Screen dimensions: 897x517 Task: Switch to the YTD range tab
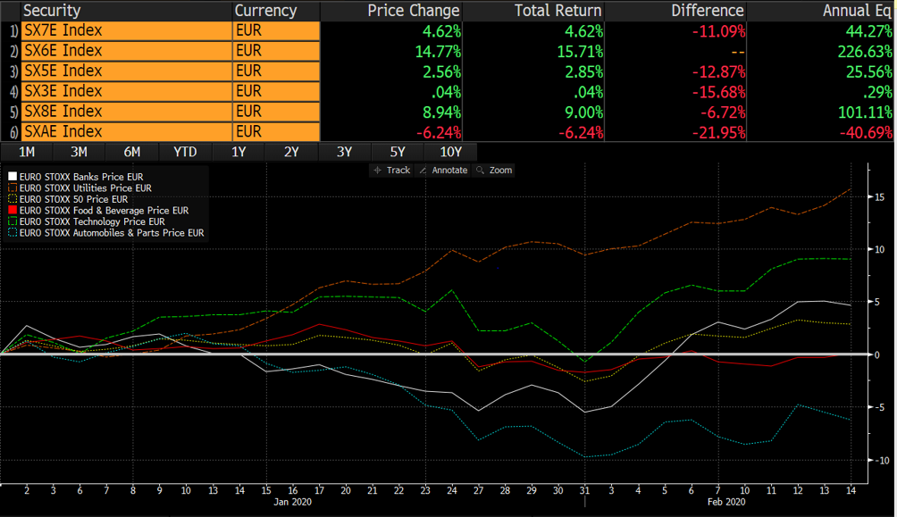pyautogui.click(x=185, y=152)
